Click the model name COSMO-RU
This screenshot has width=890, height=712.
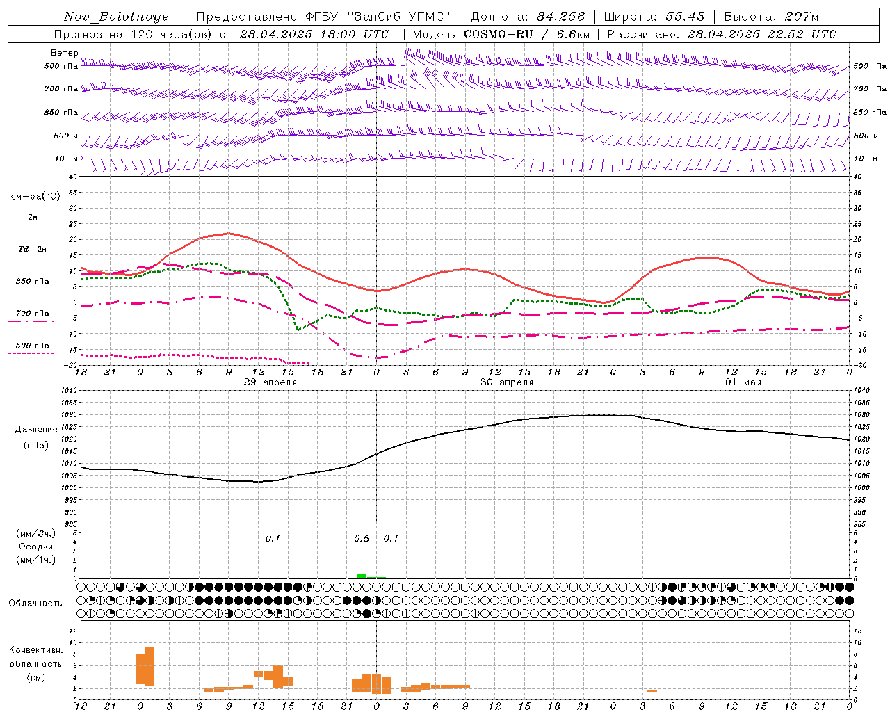(498, 34)
